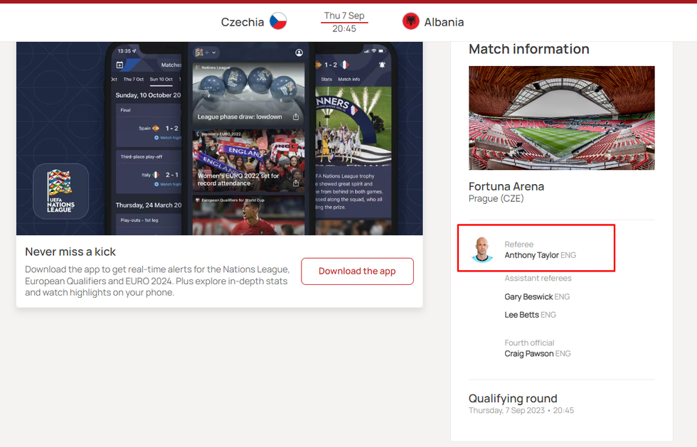Image resolution: width=697 pixels, height=447 pixels.
Task: Click the Download the app button
Action: [357, 271]
